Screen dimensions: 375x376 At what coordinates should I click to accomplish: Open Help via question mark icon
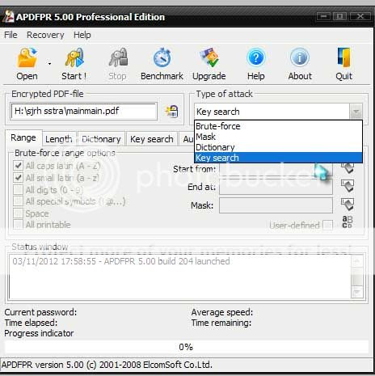coord(256,57)
